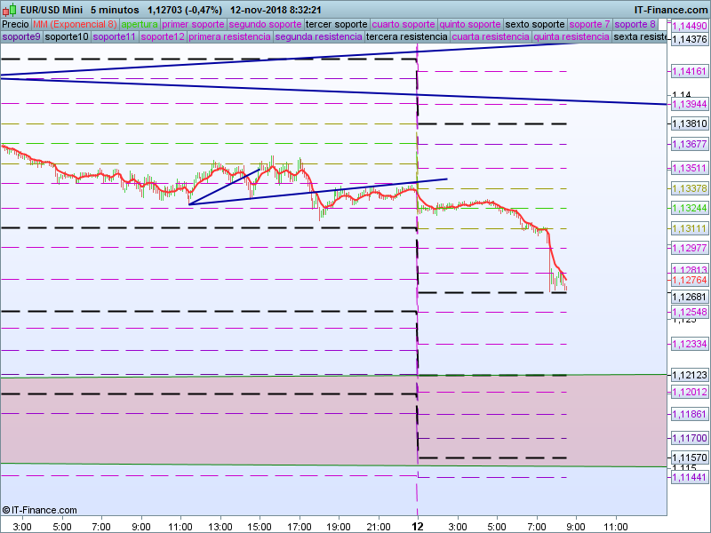The height and width of the screenshot is (533, 711).
Task: Click the IT-Finance.com link at top right
Action: coord(668,10)
